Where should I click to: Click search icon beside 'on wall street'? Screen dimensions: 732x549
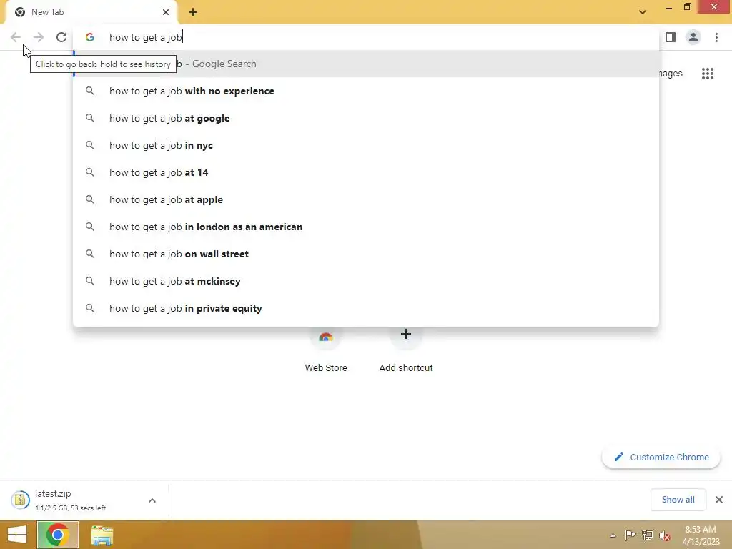click(89, 254)
